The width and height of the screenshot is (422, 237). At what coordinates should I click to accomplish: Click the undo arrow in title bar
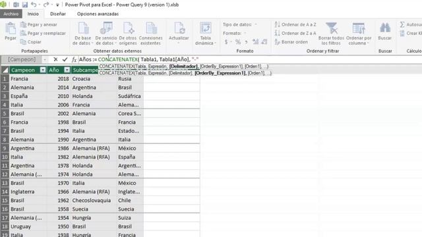point(34,5)
